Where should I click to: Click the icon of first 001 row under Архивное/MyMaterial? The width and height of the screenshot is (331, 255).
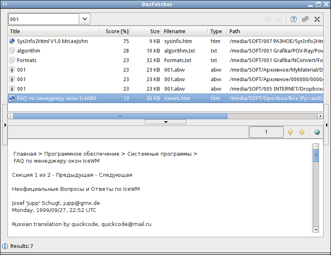[x=12, y=70]
